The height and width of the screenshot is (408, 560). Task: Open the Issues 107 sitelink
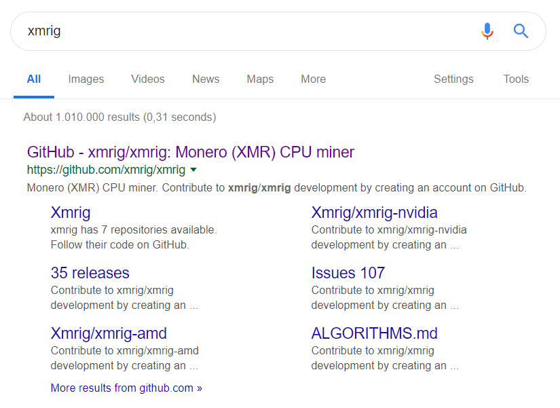click(x=348, y=273)
